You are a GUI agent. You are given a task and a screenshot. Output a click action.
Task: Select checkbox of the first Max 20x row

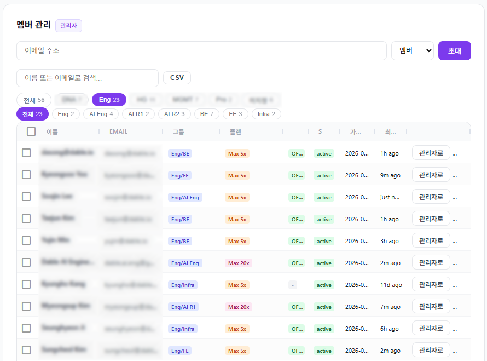(26, 262)
